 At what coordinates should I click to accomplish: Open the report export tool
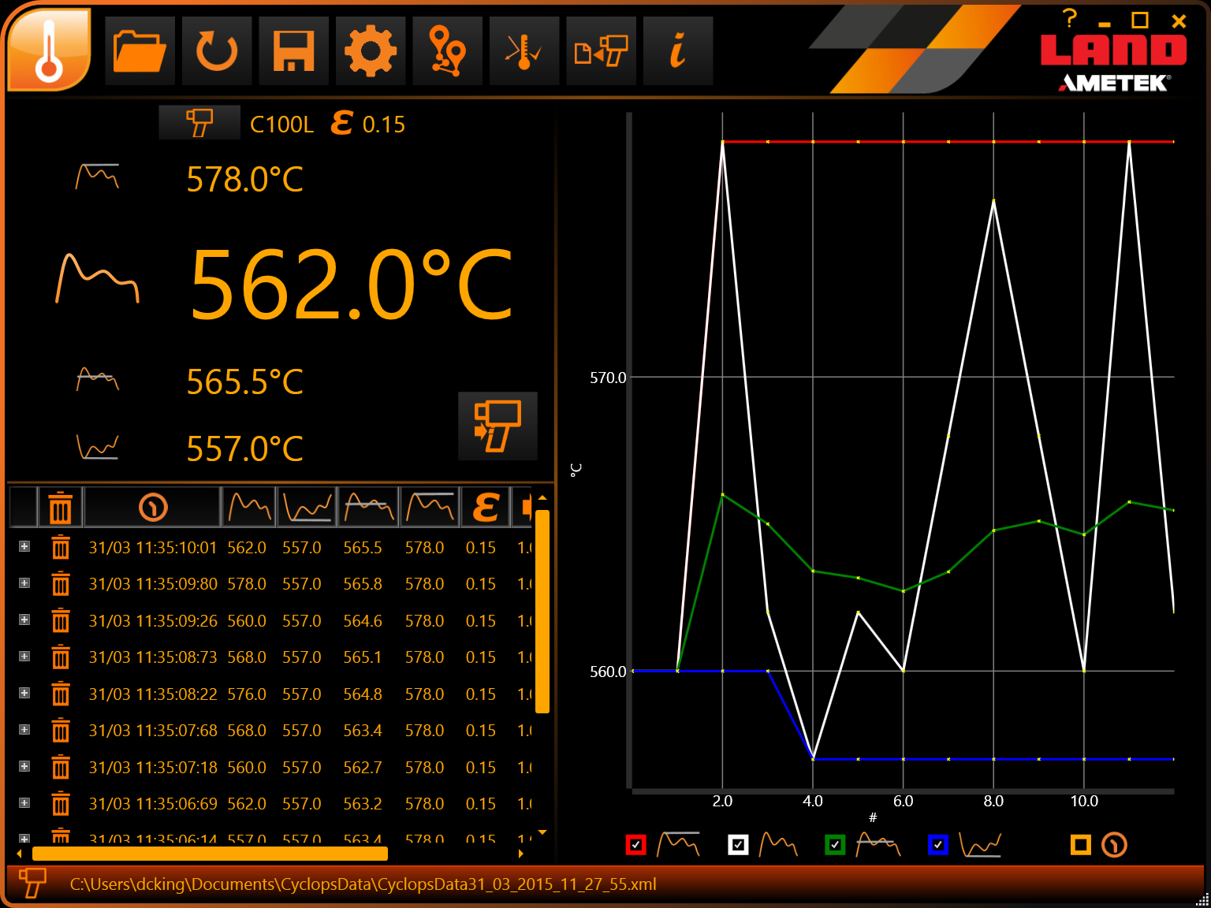(601, 50)
